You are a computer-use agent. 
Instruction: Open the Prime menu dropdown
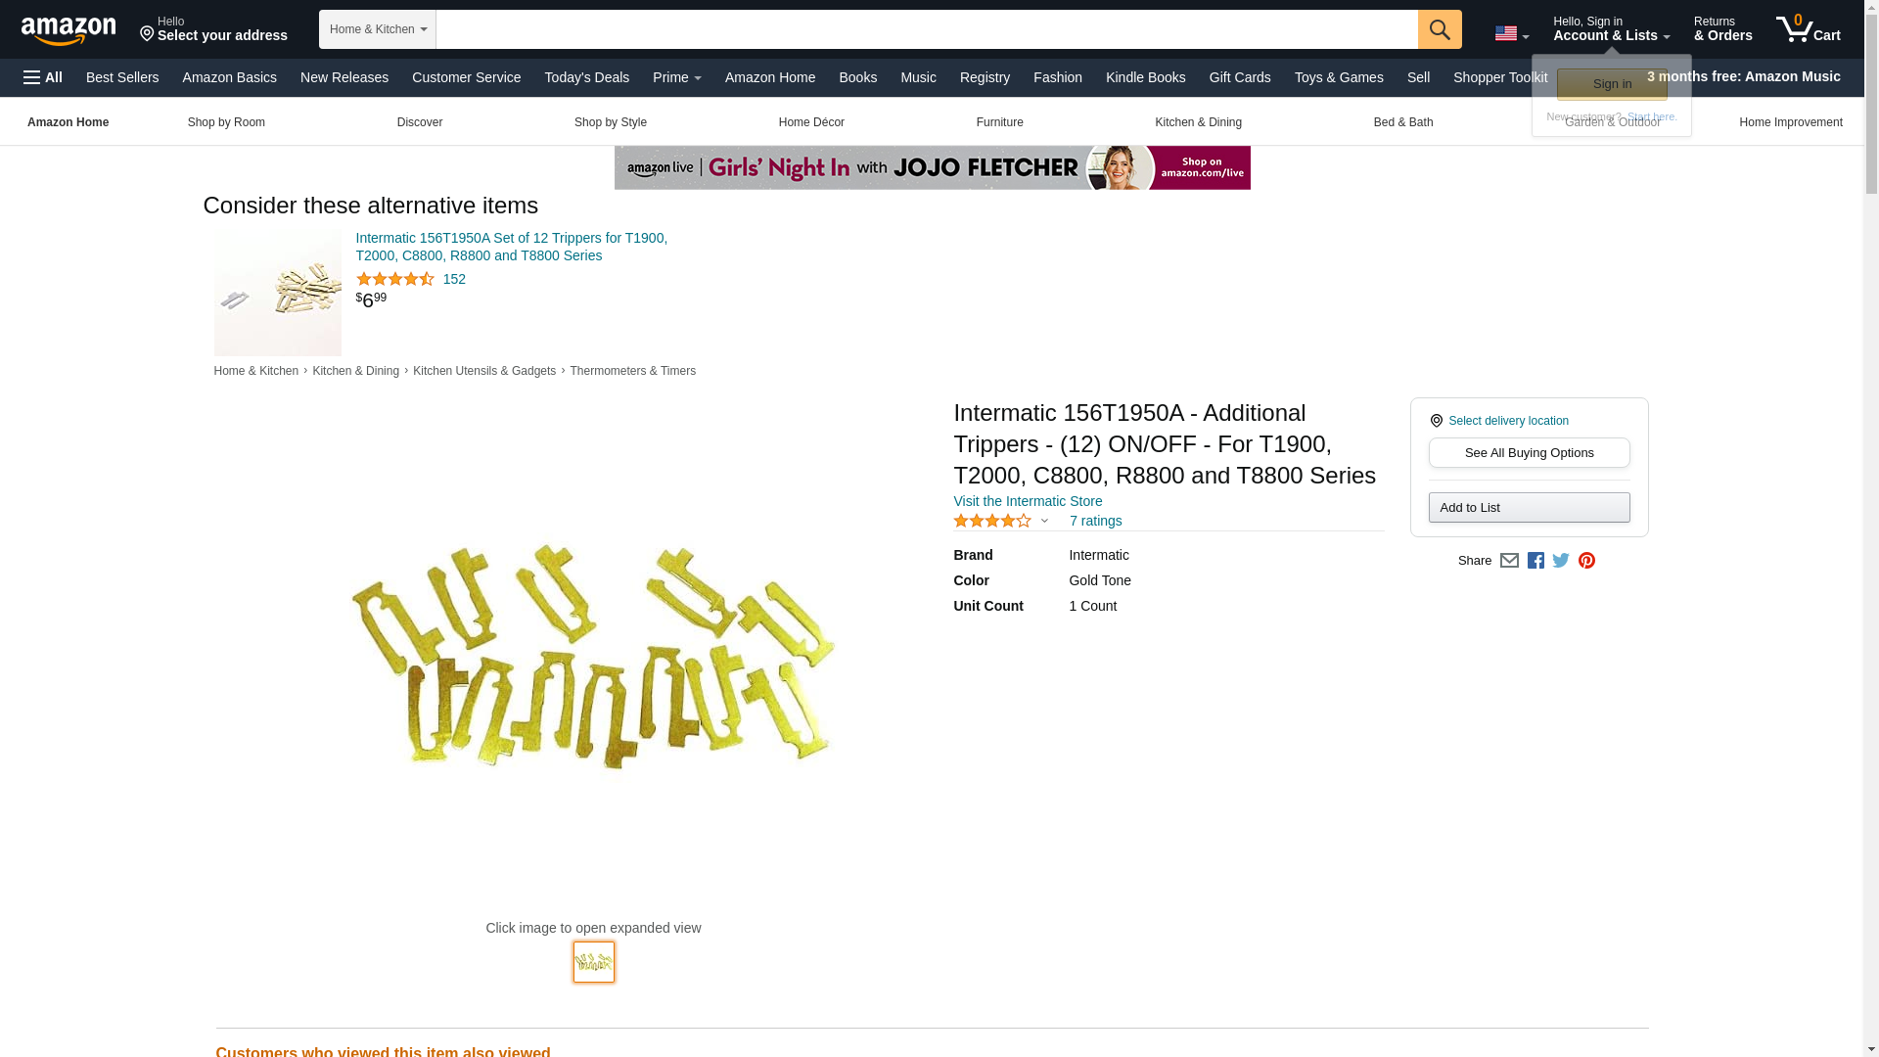tap(676, 77)
